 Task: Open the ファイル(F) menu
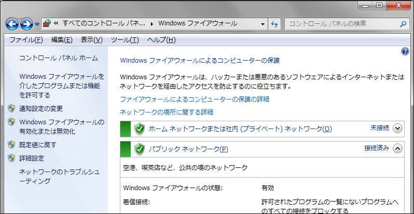point(26,40)
